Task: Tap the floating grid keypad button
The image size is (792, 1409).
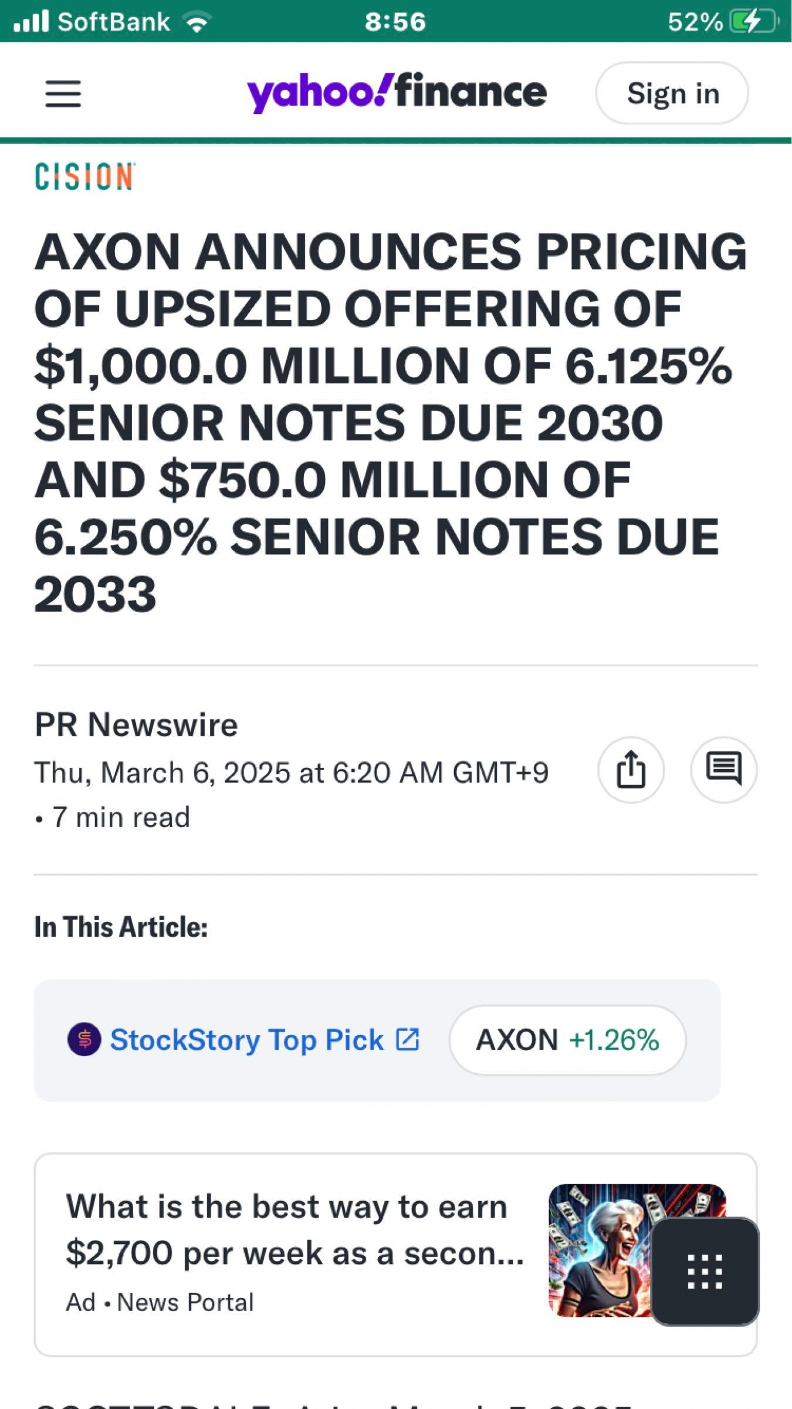Action: click(705, 1271)
